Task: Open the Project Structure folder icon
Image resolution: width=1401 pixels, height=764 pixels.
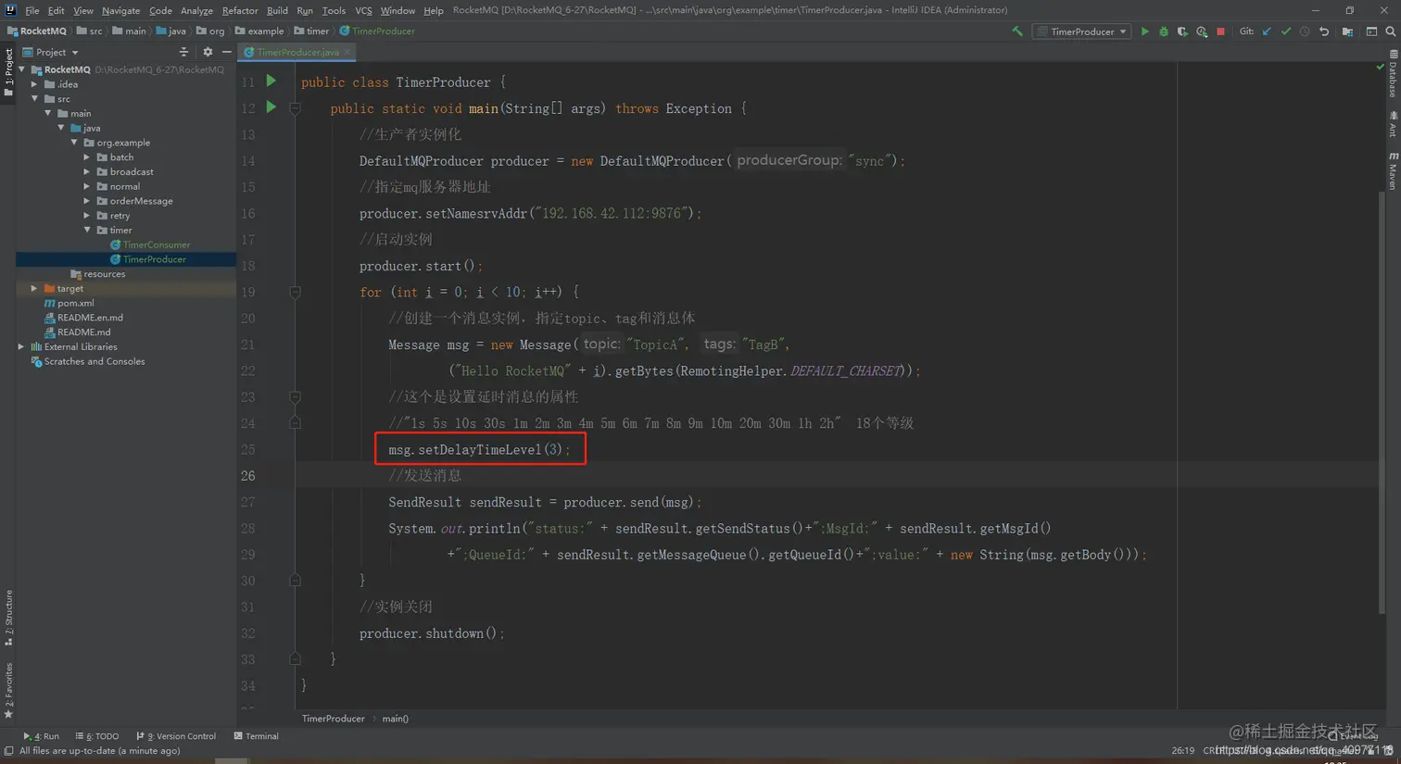Action: pos(1347,31)
